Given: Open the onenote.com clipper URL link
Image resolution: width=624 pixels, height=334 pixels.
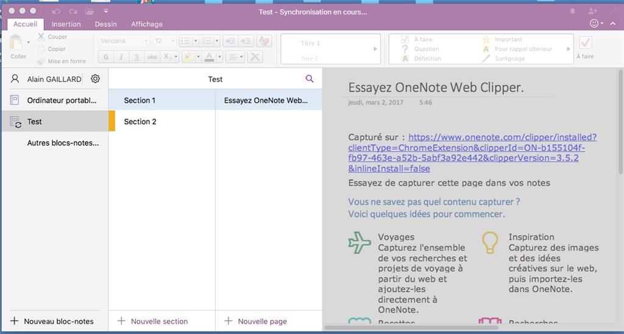Looking at the screenshot, I should click(x=472, y=153).
